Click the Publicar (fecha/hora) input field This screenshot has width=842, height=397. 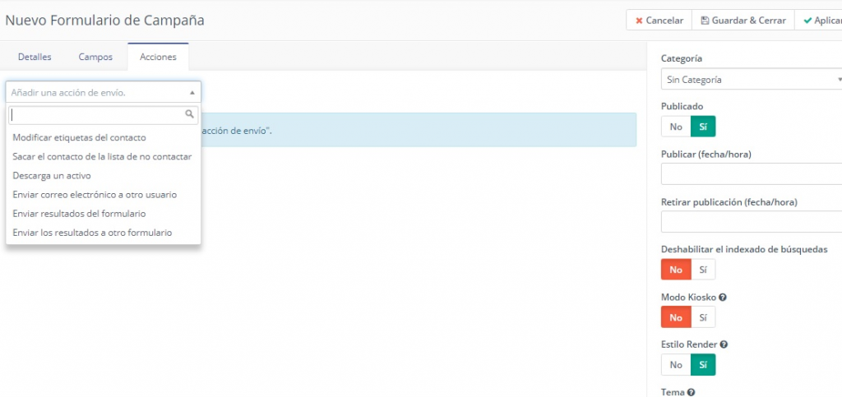[x=752, y=174]
